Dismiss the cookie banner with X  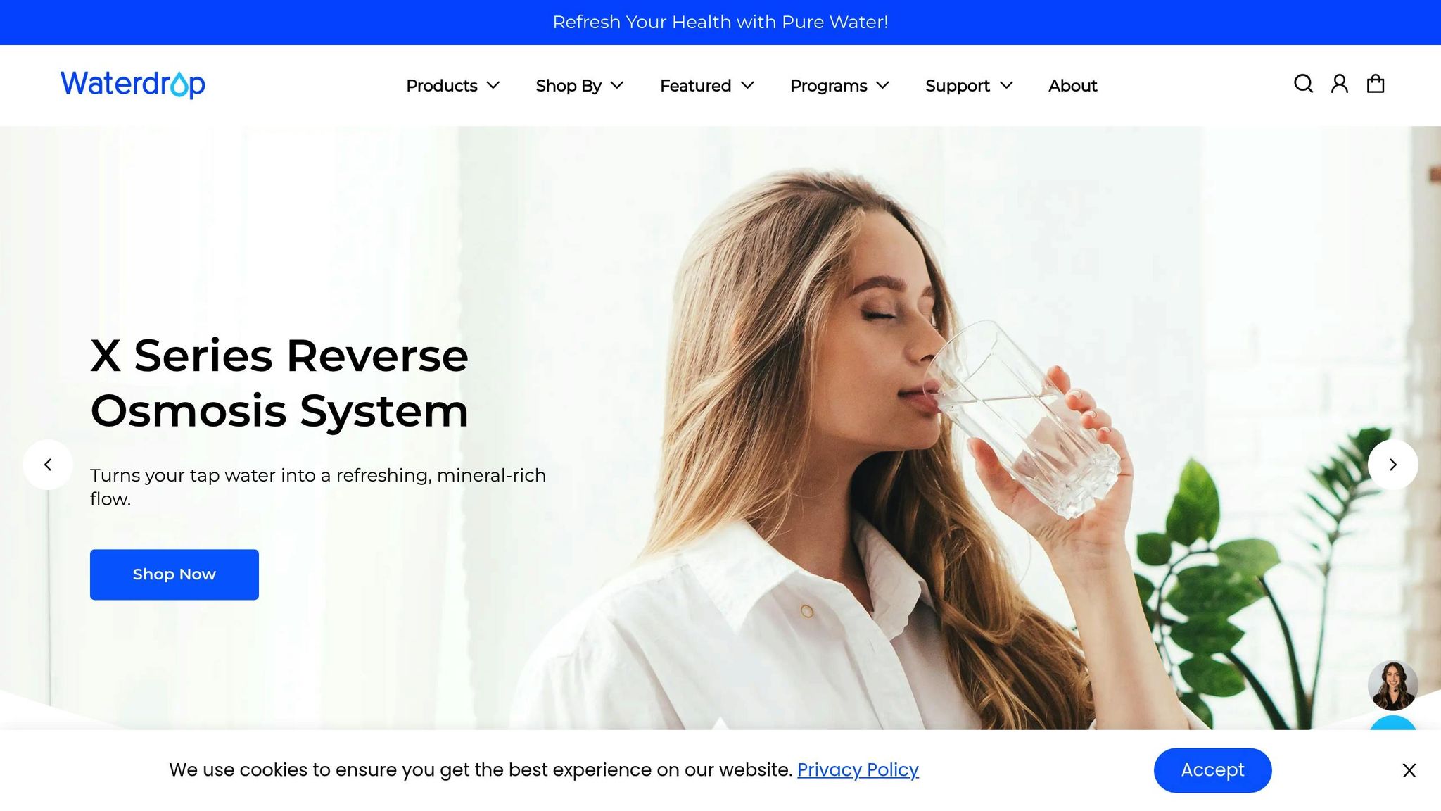click(1409, 770)
